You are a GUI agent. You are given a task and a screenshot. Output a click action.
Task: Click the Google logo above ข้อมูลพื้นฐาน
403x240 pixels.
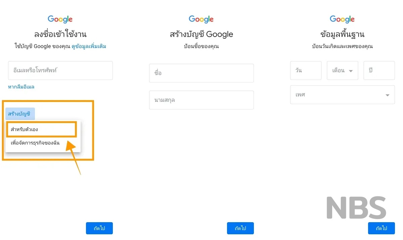pyautogui.click(x=342, y=19)
